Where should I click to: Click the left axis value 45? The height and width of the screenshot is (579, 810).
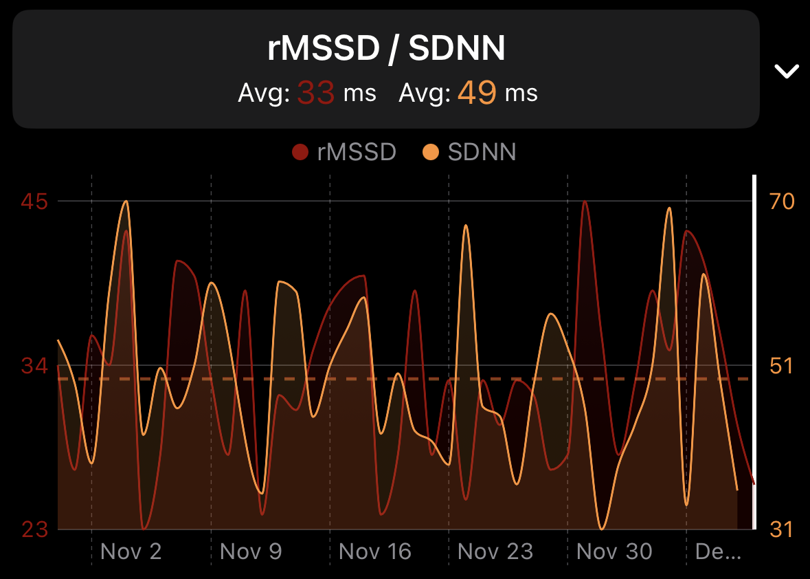click(34, 201)
